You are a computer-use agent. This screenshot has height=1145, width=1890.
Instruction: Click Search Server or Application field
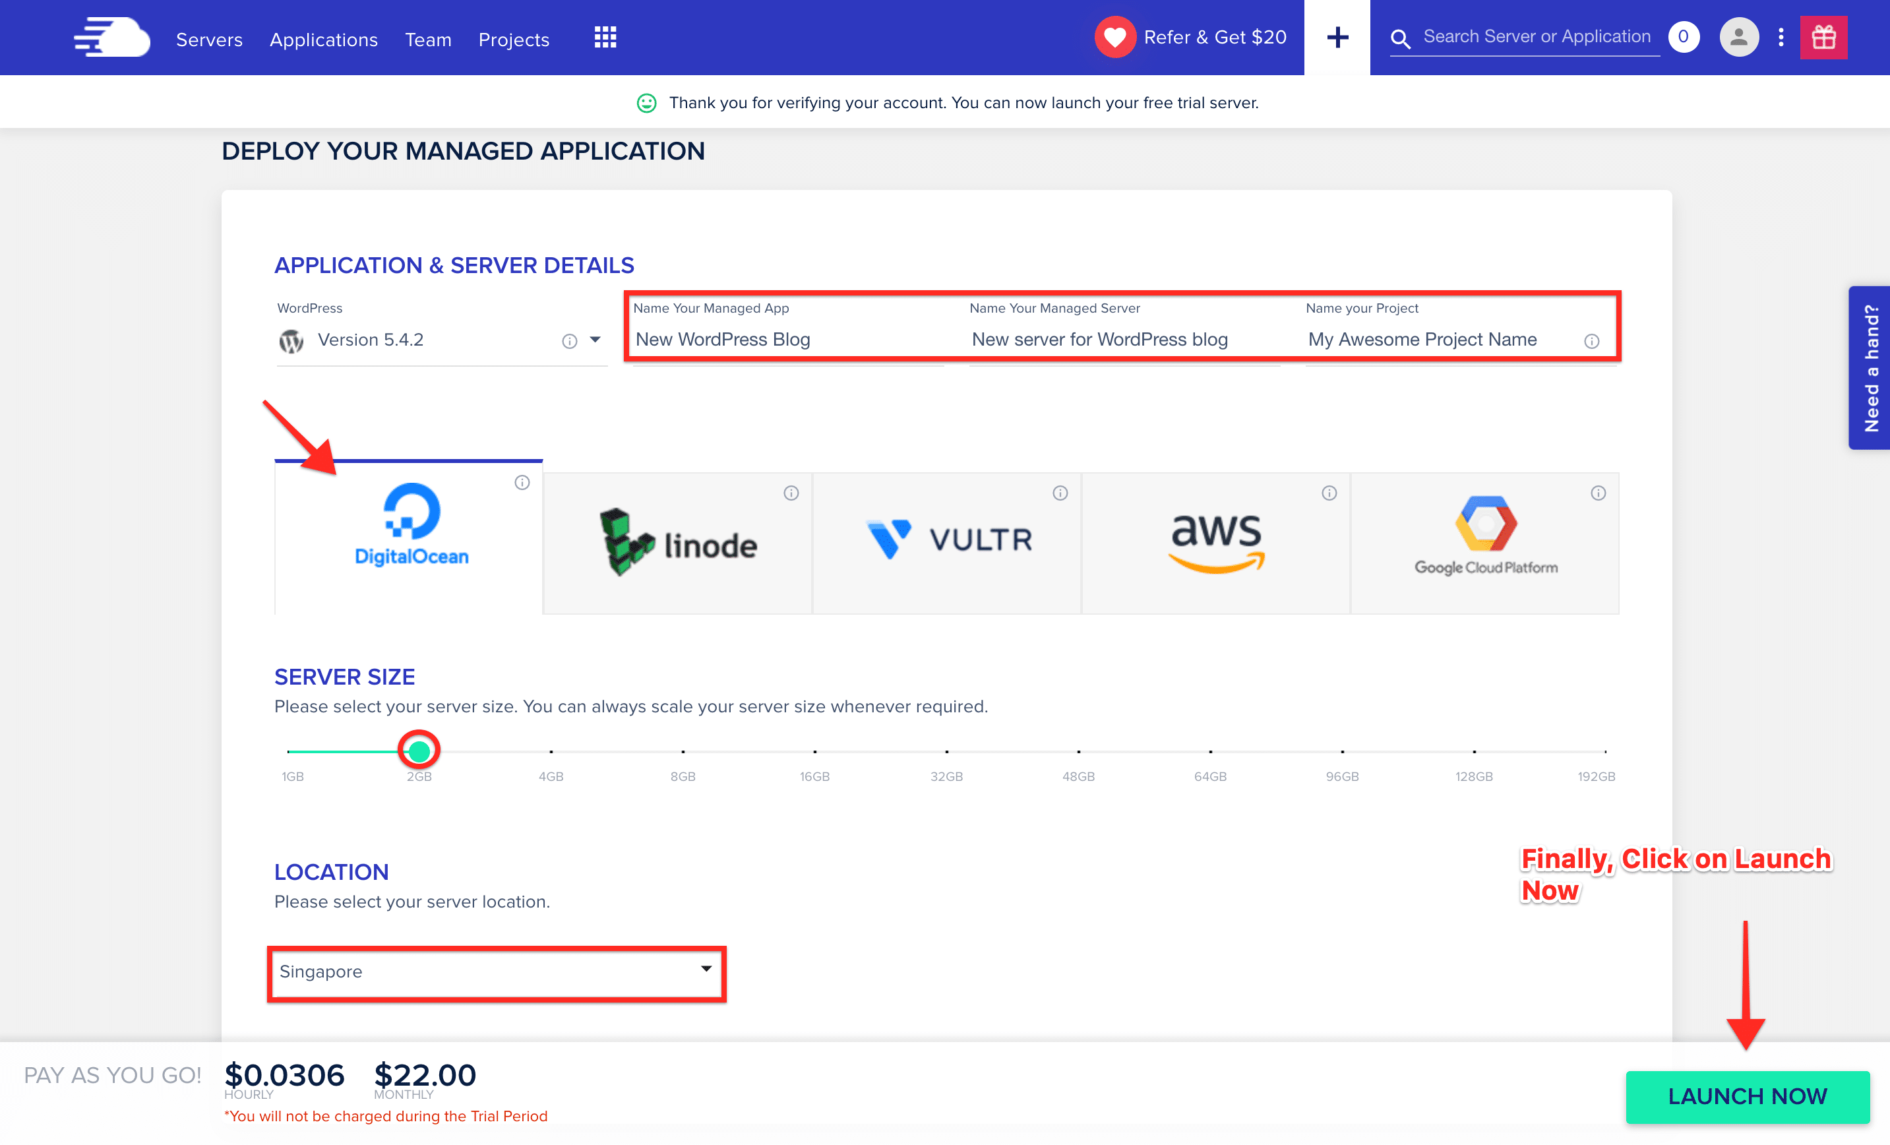tap(1537, 37)
